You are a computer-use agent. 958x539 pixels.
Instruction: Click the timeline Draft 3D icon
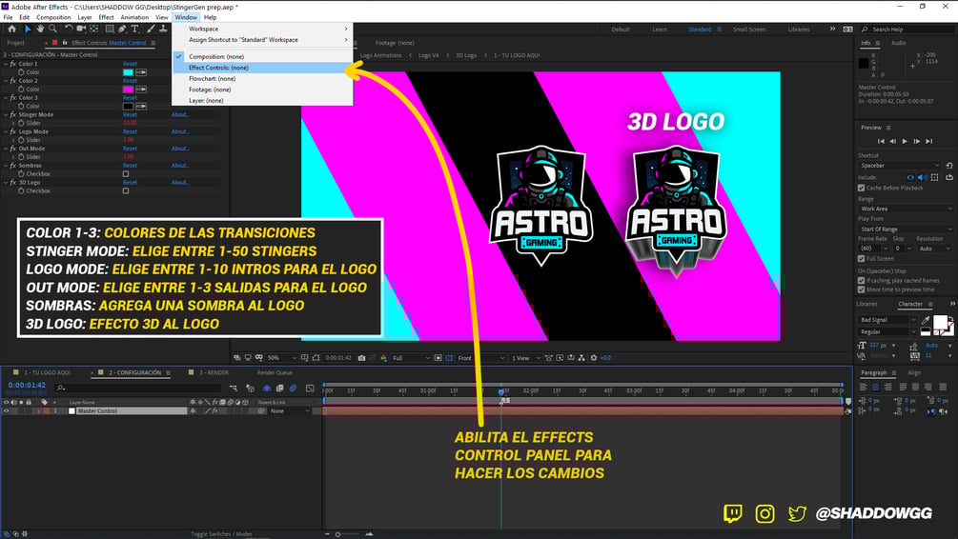coord(250,389)
